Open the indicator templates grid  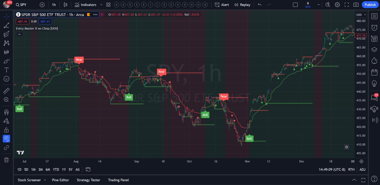click(108, 5)
